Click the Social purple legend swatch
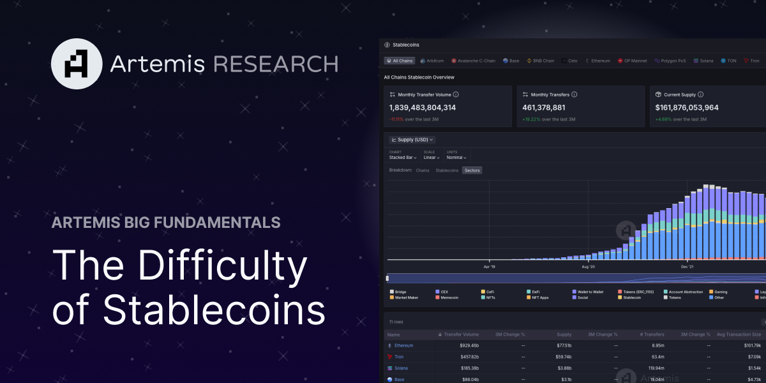 click(x=574, y=297)
